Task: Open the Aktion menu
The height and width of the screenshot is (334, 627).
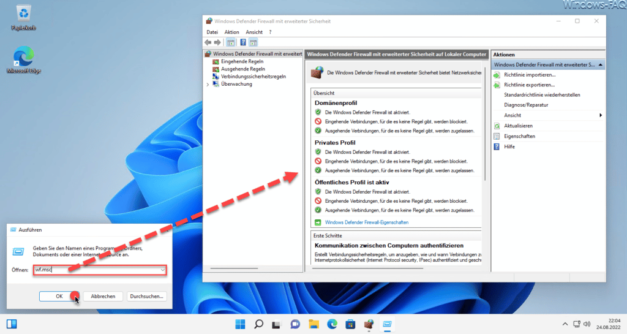Action: (231, 32)
